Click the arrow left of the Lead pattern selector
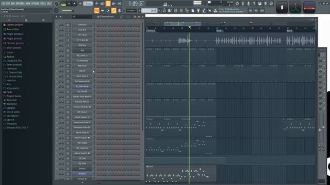Image resolution: width=330 pixels, height=185 pixels. point(140,10)
